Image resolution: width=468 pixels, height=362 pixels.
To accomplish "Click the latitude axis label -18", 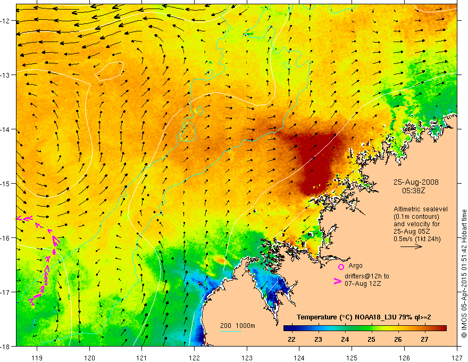I will 5,346.
